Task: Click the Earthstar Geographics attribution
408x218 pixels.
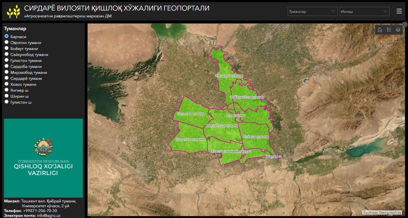Action: point(382,212)
